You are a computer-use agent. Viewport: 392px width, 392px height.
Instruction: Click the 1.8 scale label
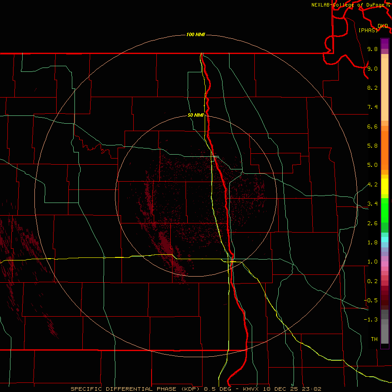pyautogui.click(x=372, y=243)
